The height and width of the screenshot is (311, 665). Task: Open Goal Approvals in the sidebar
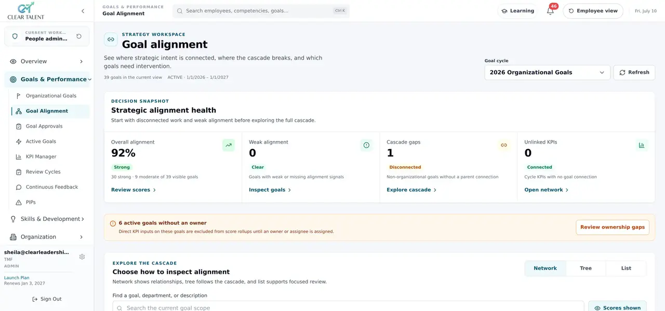(50, 126)
